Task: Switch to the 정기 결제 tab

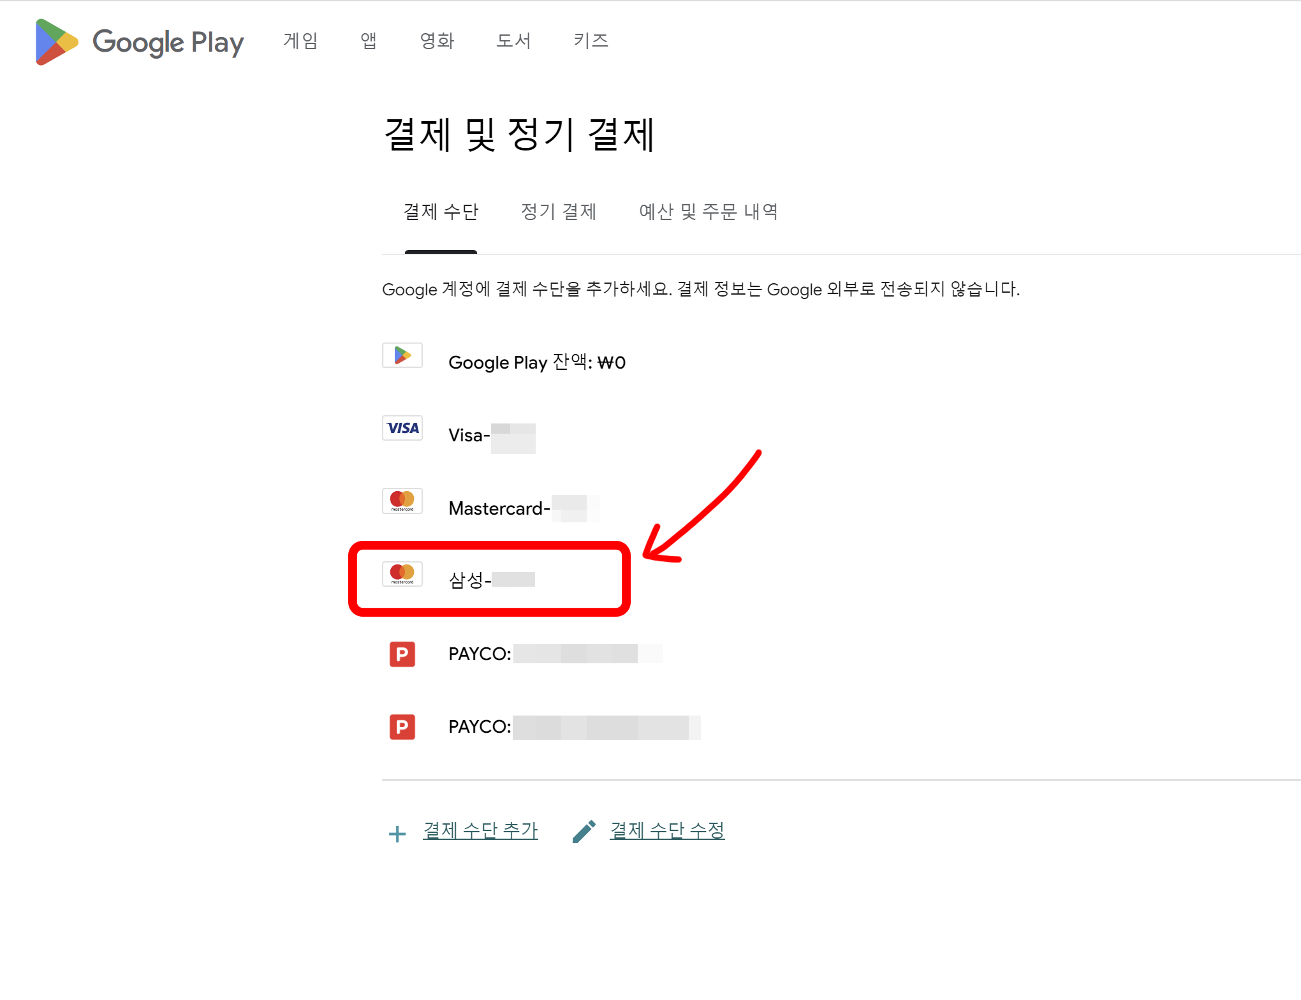Action: click(x=558, y=212)
